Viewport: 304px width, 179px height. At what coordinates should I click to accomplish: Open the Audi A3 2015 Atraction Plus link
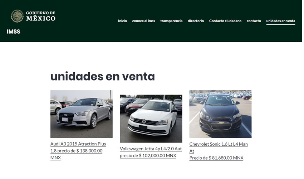pos(78,151)
